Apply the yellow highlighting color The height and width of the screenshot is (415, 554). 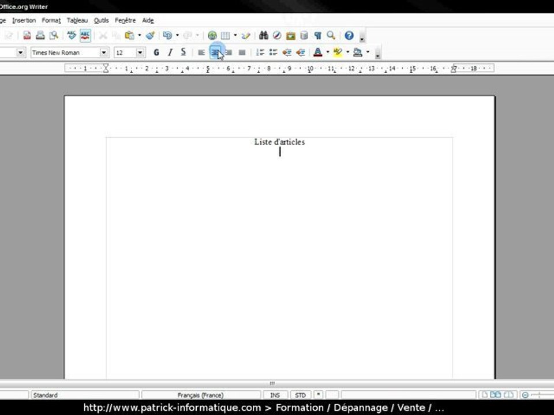point(338,52)
